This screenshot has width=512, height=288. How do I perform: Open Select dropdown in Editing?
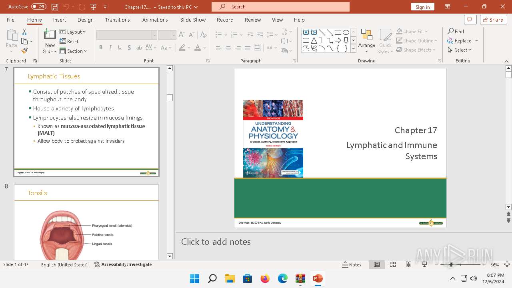coord(460,50)
